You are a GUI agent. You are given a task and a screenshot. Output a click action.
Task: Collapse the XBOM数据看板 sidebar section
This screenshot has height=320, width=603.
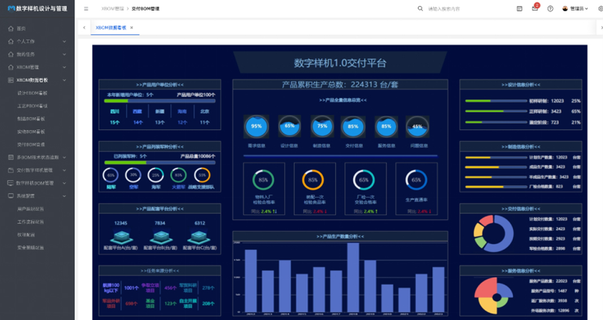coord(64,80)
